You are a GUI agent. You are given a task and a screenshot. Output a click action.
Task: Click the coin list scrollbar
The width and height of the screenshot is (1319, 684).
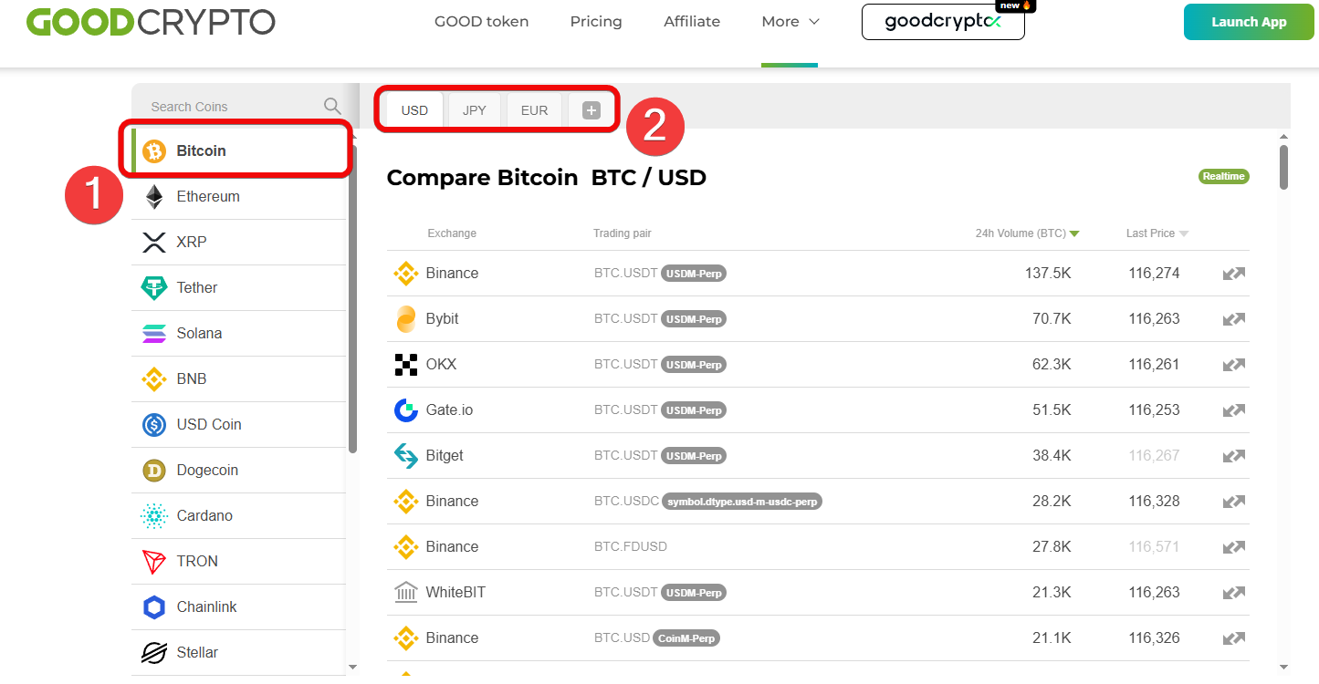[x=353, y=301]
